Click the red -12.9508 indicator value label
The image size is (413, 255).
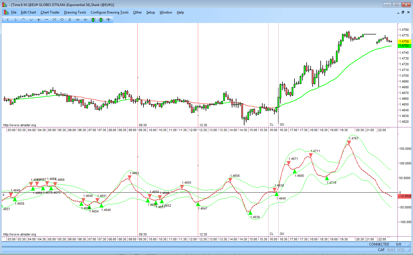405,196
